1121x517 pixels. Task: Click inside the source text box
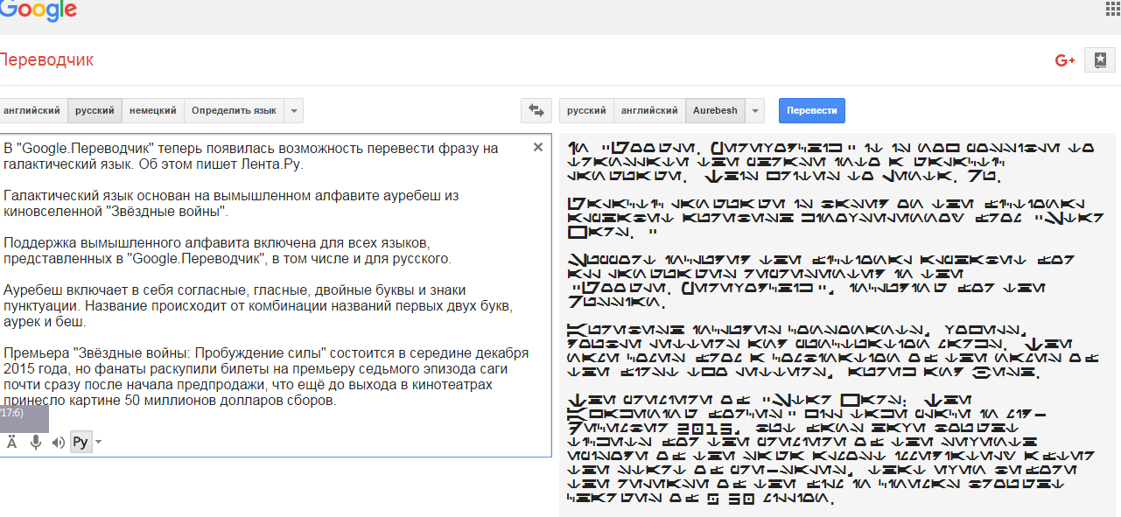(x=275, y=295)
